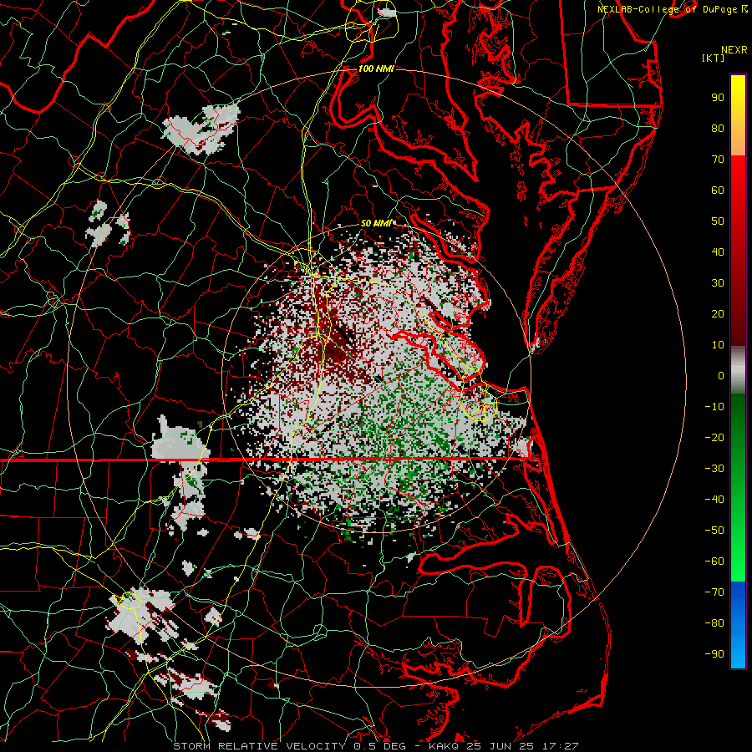Click the '-90' scale value

tap(714, 654)
